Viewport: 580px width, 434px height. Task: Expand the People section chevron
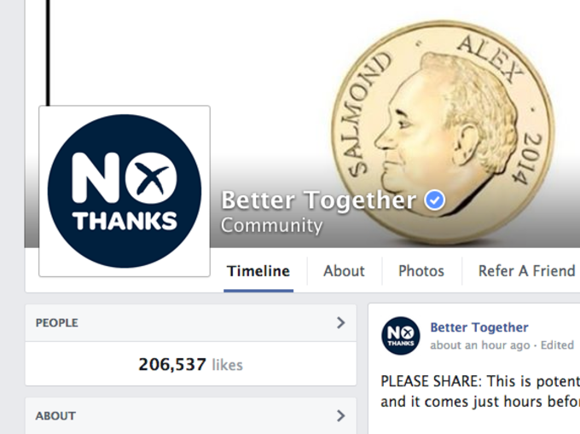(340, 322)
